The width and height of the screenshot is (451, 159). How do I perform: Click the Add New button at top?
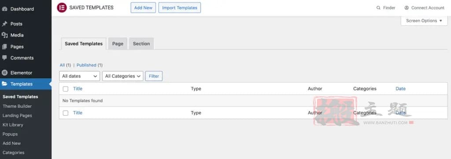(143, 8)
